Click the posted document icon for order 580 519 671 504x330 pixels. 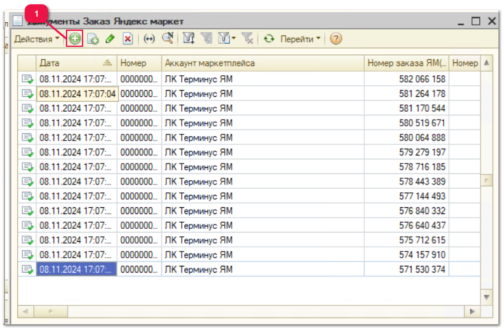[x=27, y=123]
